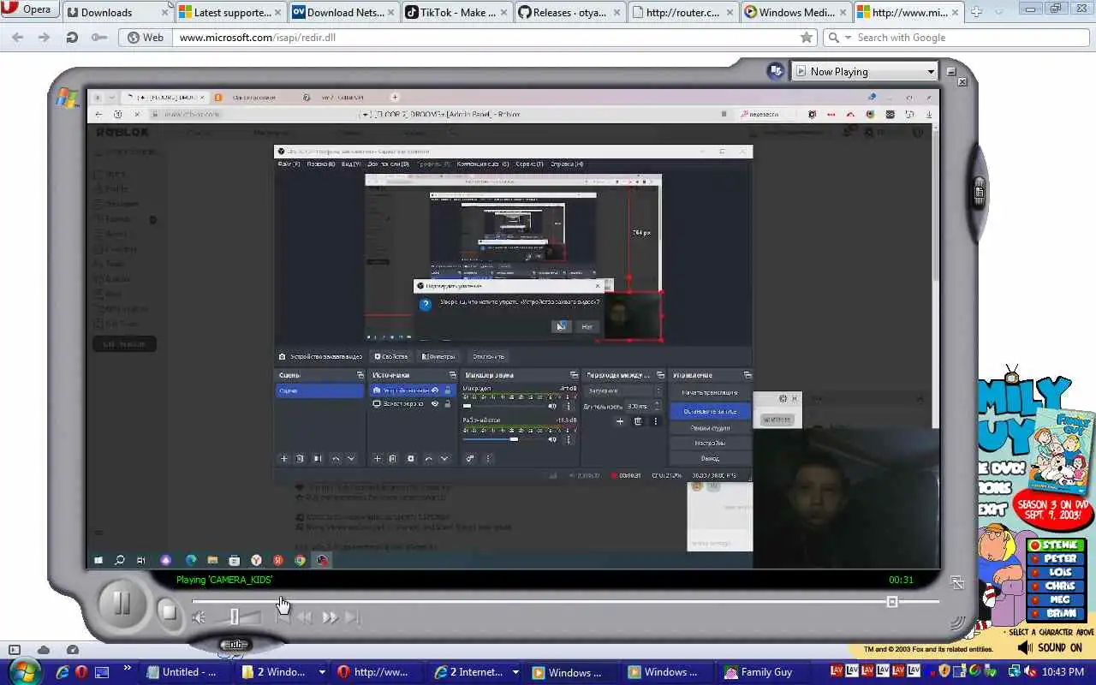
Task: Stop playback in Media Player
Action: (x=169, y=611)
